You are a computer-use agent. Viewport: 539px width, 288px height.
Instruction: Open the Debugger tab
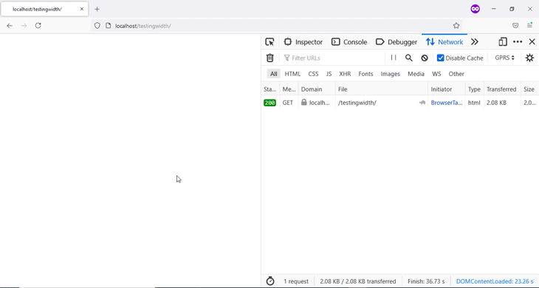396,42
